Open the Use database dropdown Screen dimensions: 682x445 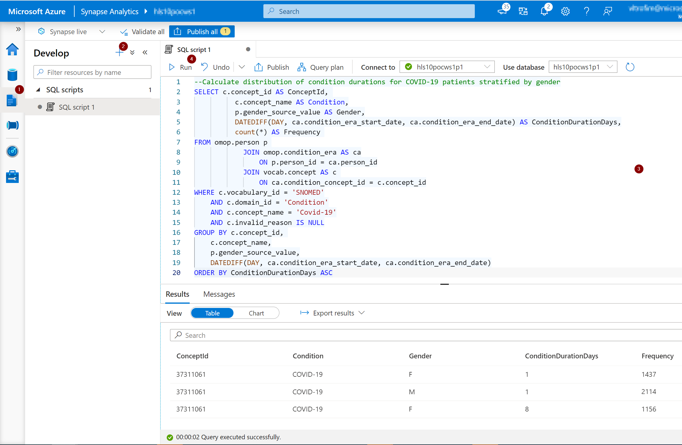[x=583, y=67]
